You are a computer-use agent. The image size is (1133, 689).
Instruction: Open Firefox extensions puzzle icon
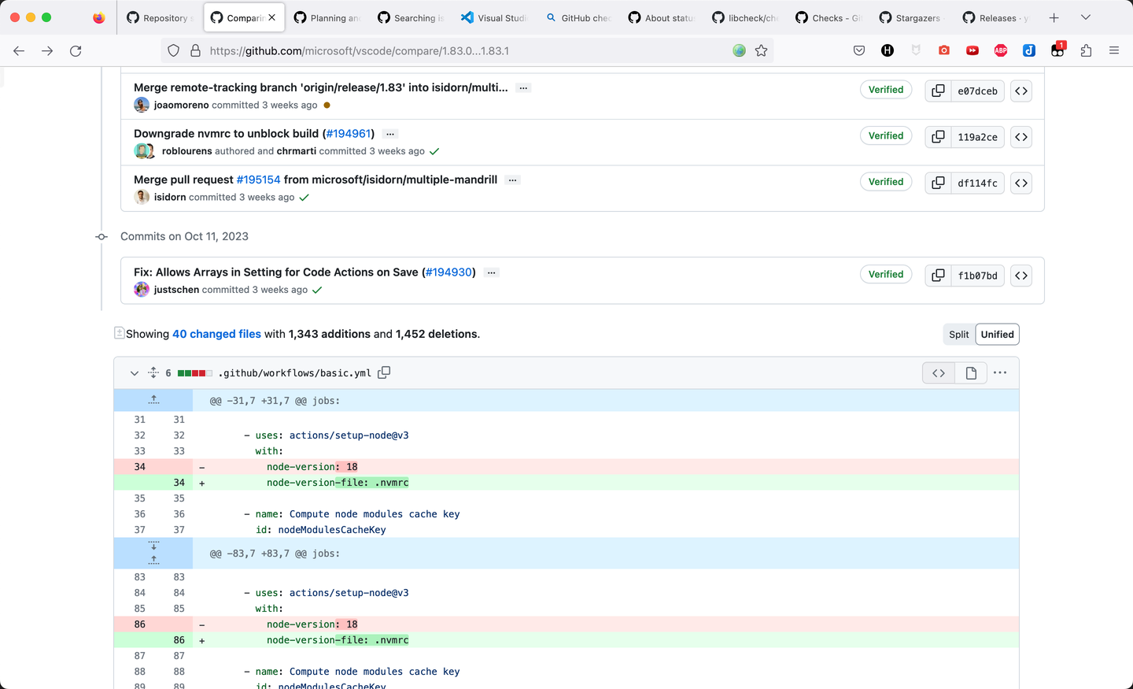point(1086,50)
